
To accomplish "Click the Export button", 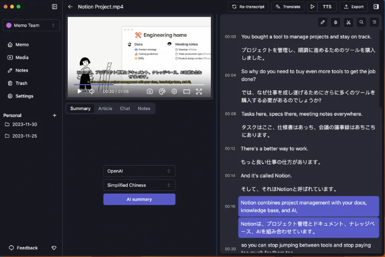I will coord(354,7).
